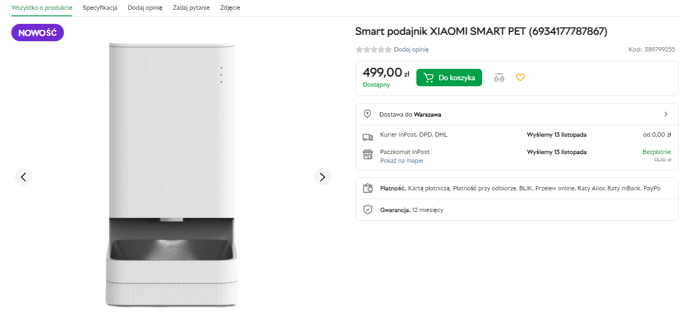Add product to favorites heart icon

520,78
